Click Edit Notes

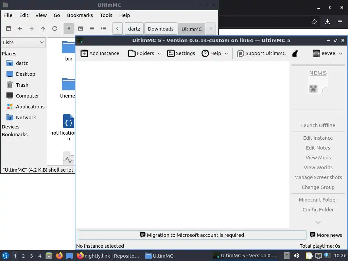point(318,148)
